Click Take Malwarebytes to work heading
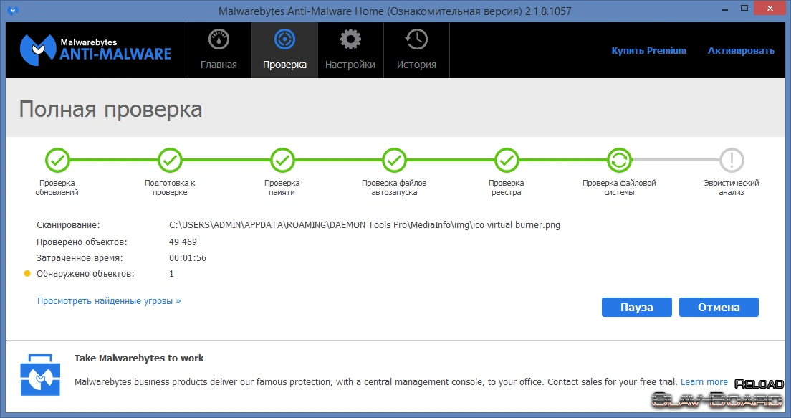The width and height of the screenshot is (791, 418). coord(139,358)
